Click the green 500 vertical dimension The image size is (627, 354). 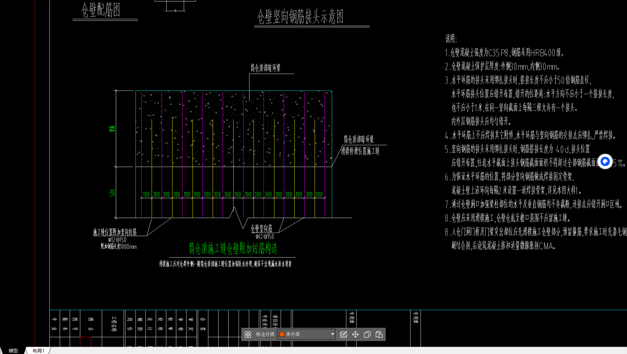(x=112, y=193)
